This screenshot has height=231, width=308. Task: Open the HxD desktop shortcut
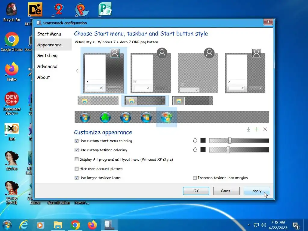(12, 132)
